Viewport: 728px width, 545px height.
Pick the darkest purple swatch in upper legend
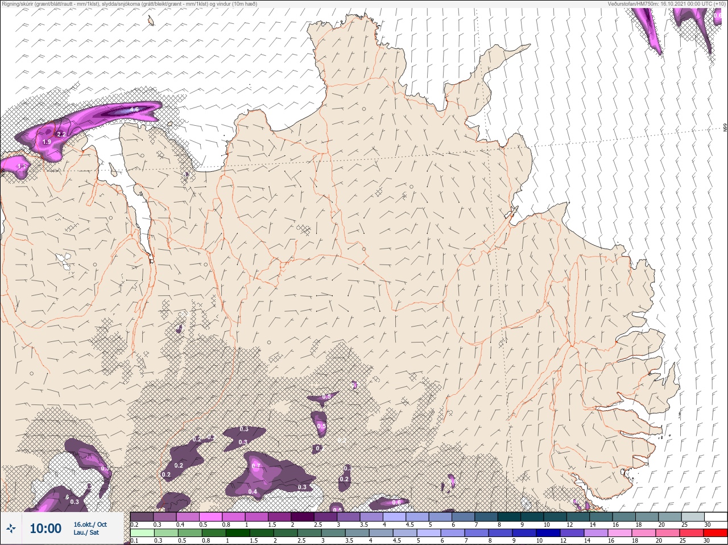click(303, 517)
